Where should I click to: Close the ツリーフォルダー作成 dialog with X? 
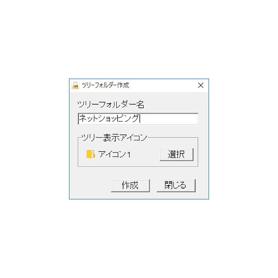coord(201,85)
